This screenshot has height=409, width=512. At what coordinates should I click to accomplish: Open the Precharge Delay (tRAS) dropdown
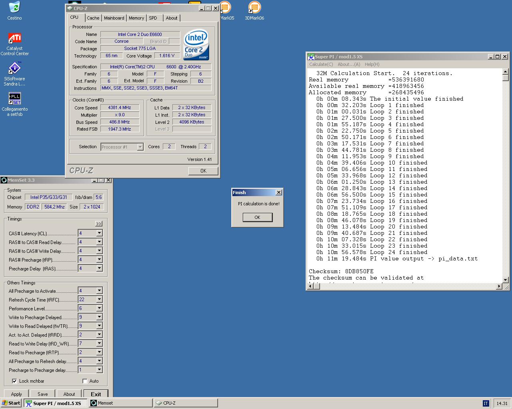coord(99,268)
